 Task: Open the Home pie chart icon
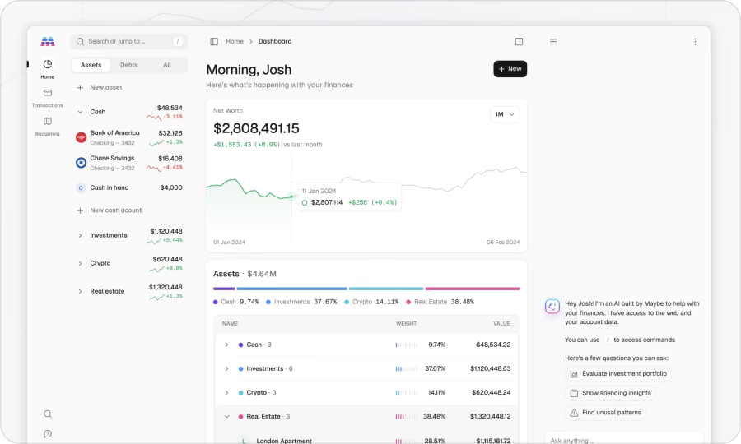47,64
